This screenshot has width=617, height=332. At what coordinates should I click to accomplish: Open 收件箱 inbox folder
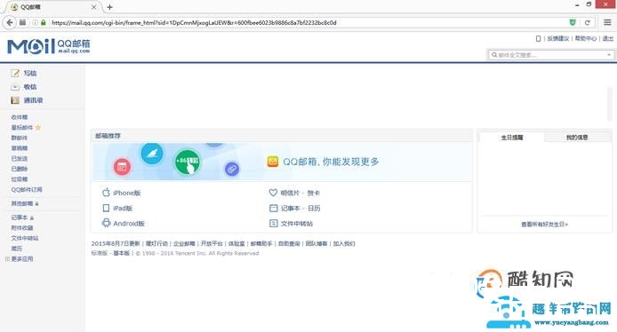click(x=20, y=117)
